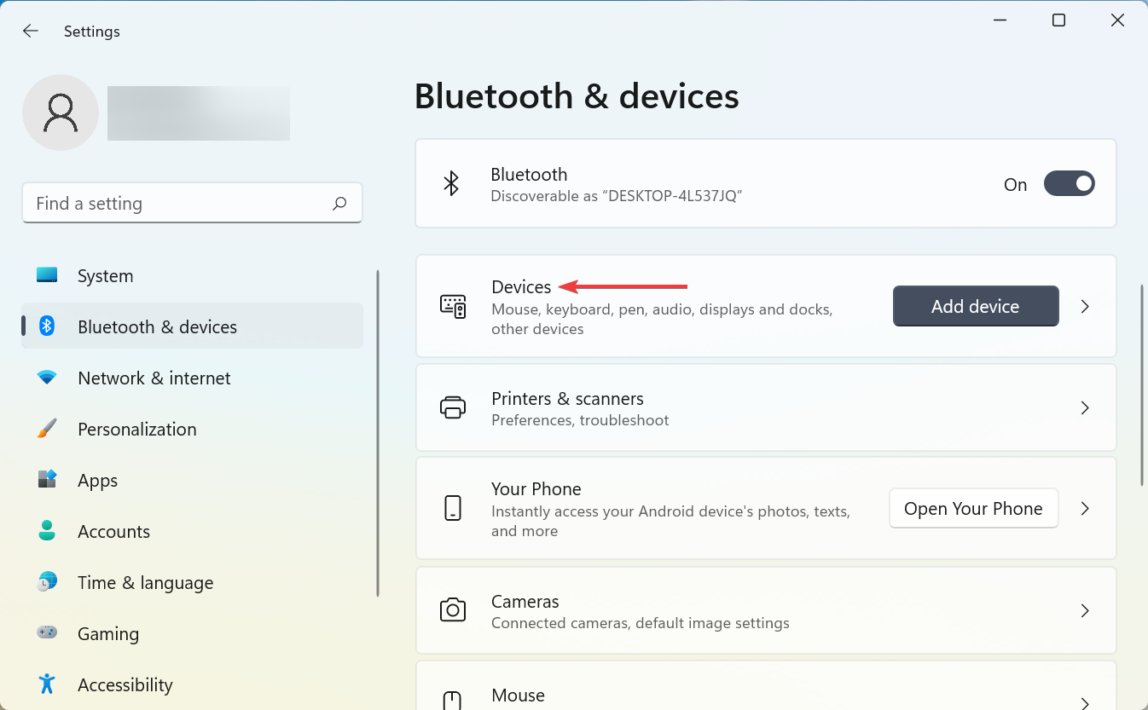Click the Personalization paintbrush icon
This screenshot has width=1148, height=710.
47,429
